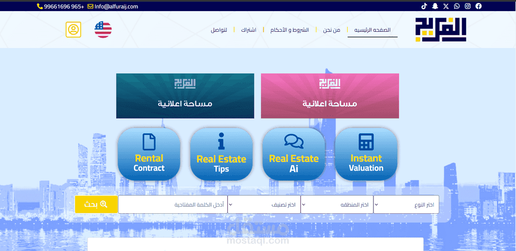
Task: Select the من نحن menu item
Action: [332, 30]
